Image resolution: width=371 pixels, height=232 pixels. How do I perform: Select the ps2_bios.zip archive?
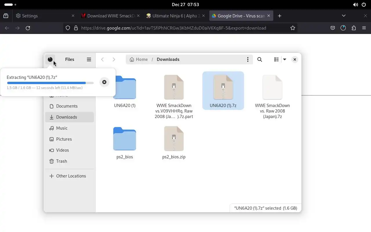(x=174, y=143)
